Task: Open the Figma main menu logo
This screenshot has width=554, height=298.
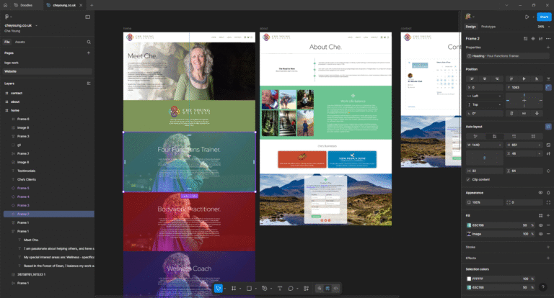Action: point(6,17)
